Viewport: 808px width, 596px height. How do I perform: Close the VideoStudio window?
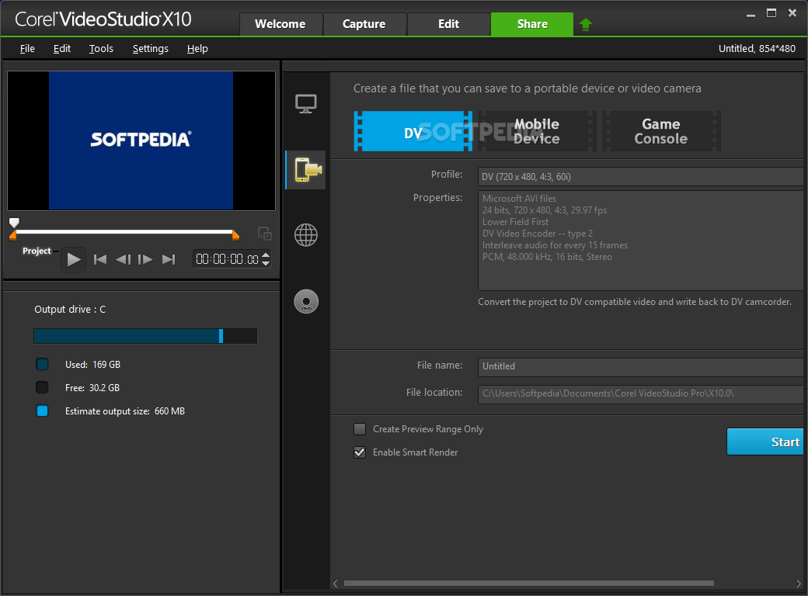point(792,13)
